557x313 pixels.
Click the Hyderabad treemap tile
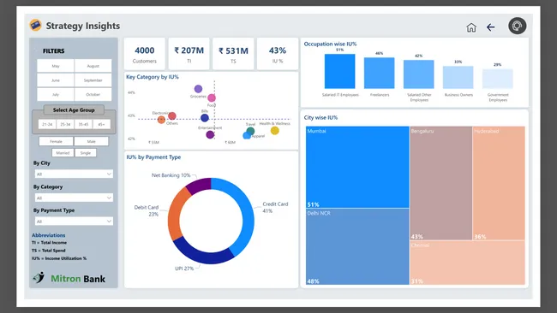[x=499, y=183]
